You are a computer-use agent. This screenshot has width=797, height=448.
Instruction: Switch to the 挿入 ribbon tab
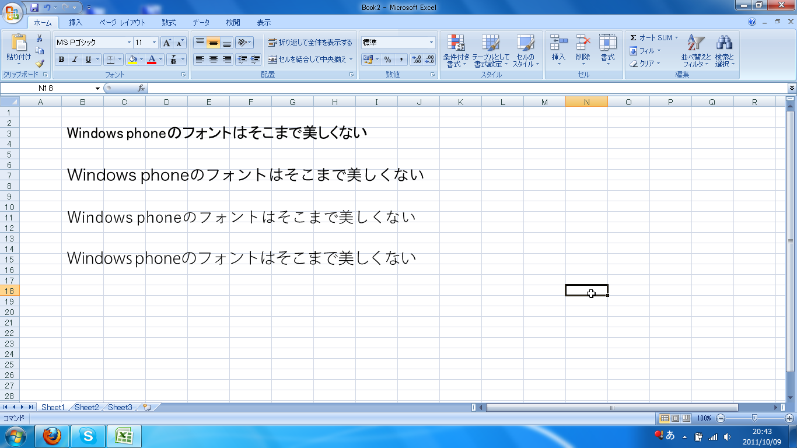click(x=75, y=23)
